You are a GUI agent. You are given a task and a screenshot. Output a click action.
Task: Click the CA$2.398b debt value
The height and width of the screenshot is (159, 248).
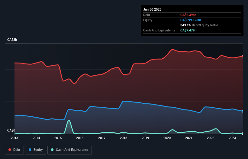click(188, 15)
